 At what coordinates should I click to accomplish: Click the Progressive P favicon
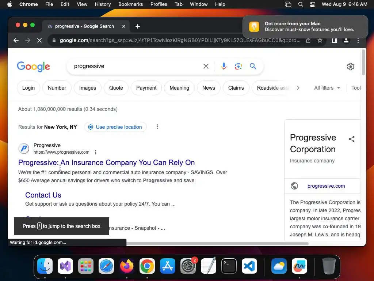pyautogui.click(x=24, y=149)
